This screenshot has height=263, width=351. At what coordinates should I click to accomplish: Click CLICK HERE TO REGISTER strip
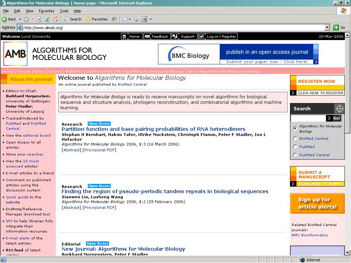tap(317, 93)
